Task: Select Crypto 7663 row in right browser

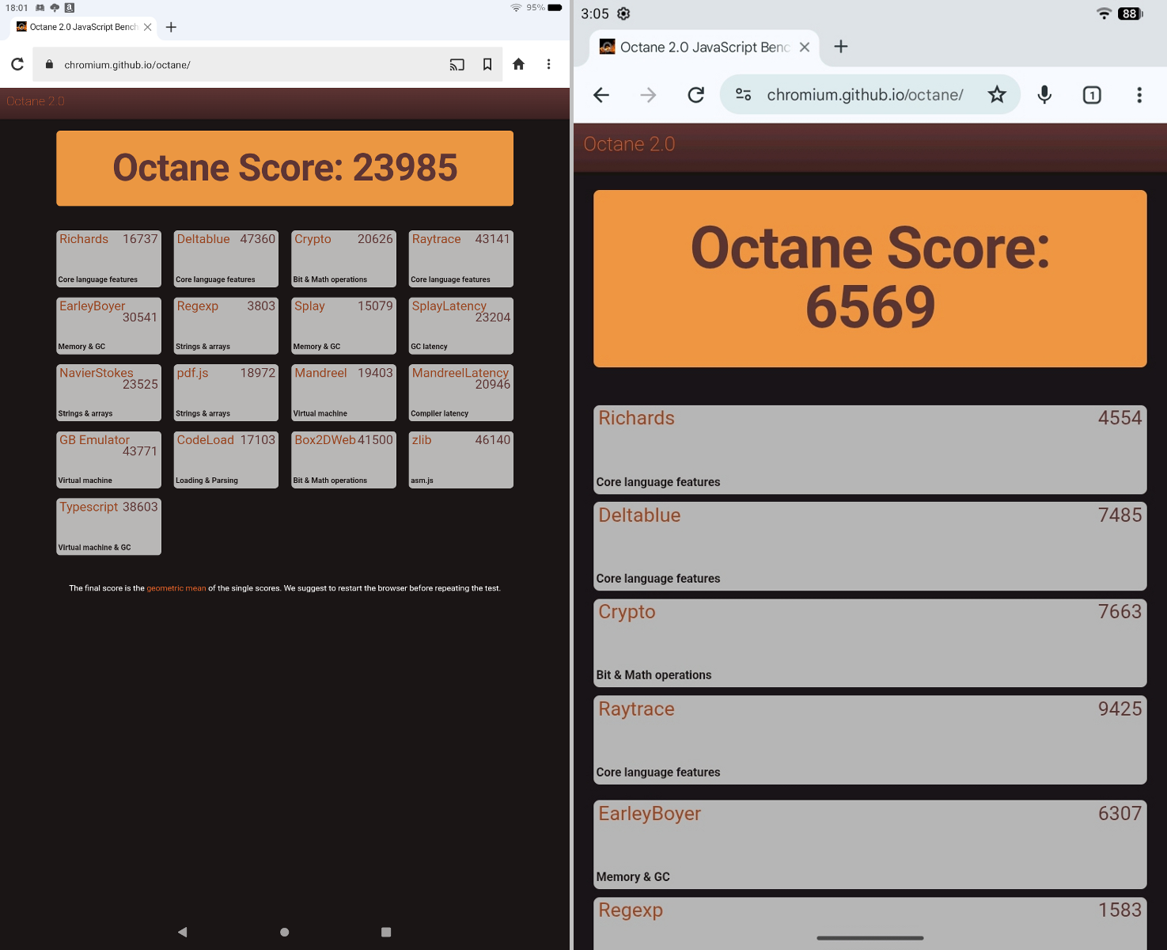Action: pos(870,643)
